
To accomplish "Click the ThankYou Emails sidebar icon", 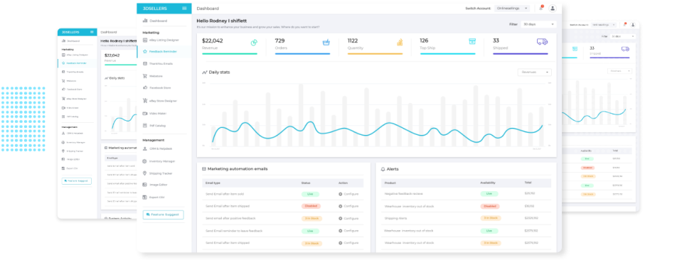I will pos(145,63).
